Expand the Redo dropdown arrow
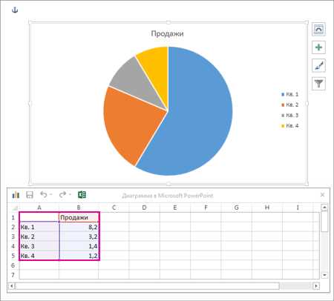Screen dimensions: 334x301 (x=70, y=195)
